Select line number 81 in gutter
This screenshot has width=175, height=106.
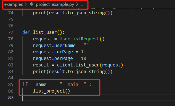click(11, 58)
